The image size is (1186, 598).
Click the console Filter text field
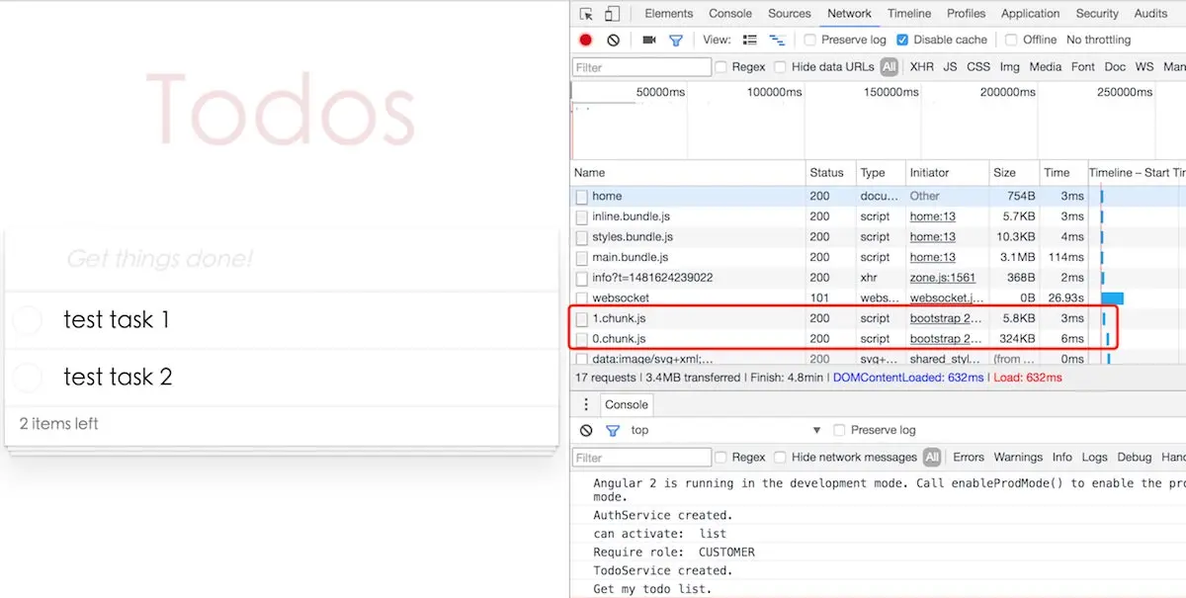(x=641, y=458)
